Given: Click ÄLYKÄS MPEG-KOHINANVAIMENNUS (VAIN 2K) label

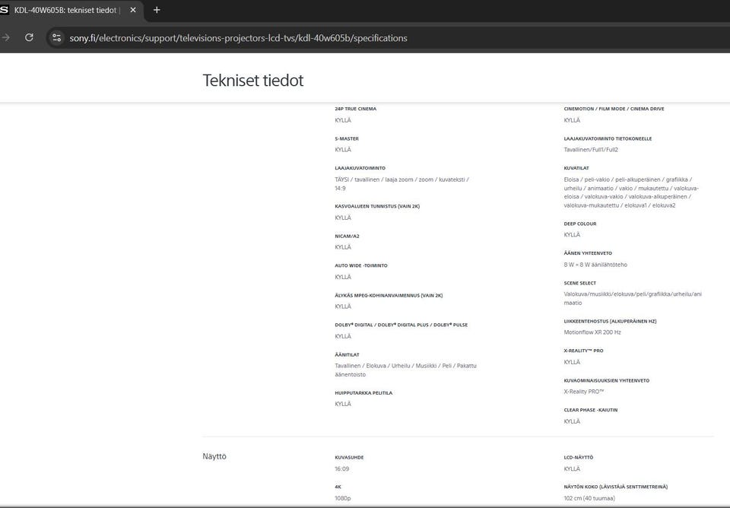Looking at the screenshot, I should pyautogui.click(x=389, y=295).
